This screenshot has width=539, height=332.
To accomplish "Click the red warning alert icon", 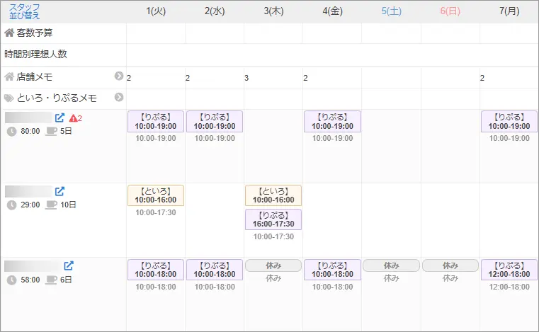I will (x=75, y=118).
